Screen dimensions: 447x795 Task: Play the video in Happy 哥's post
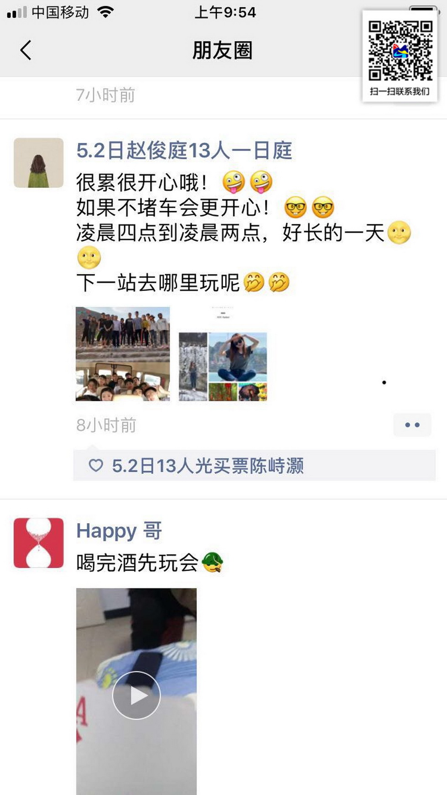click(x=136, y=696)
